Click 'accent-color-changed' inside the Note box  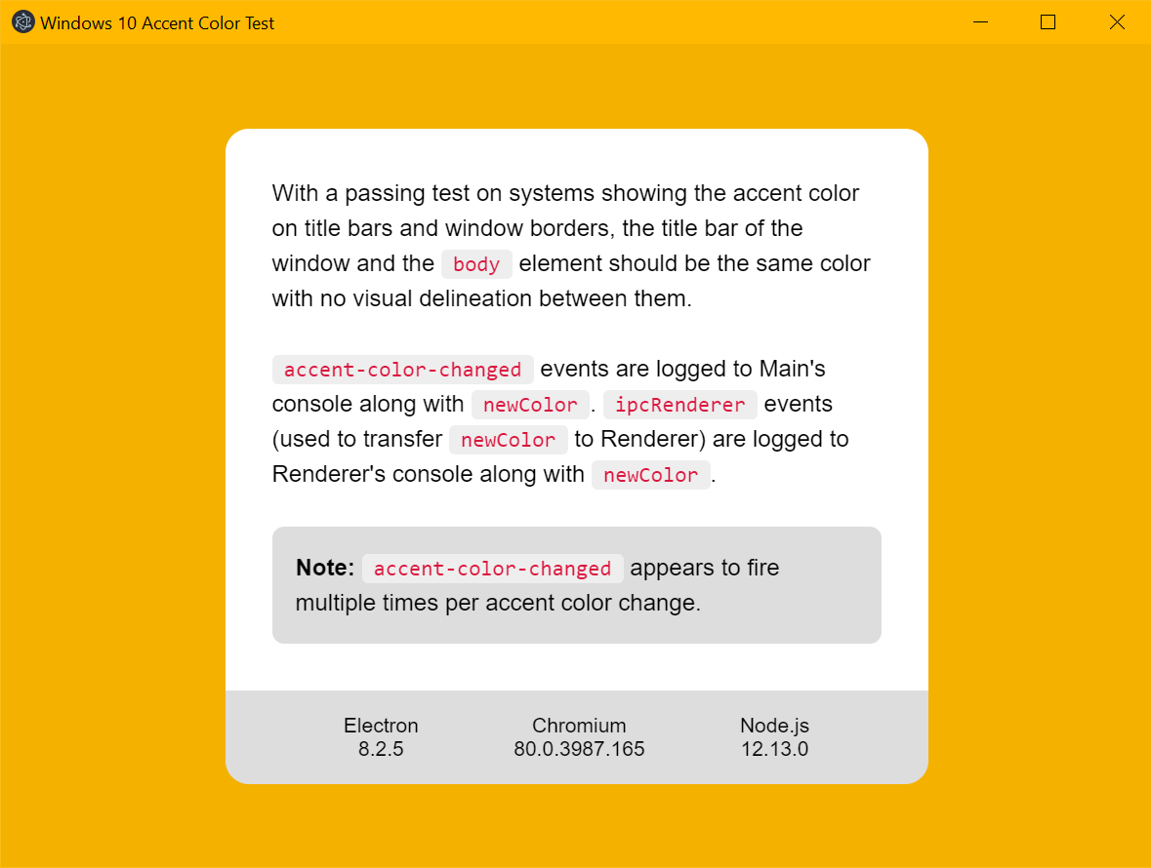tap(493, 569)
